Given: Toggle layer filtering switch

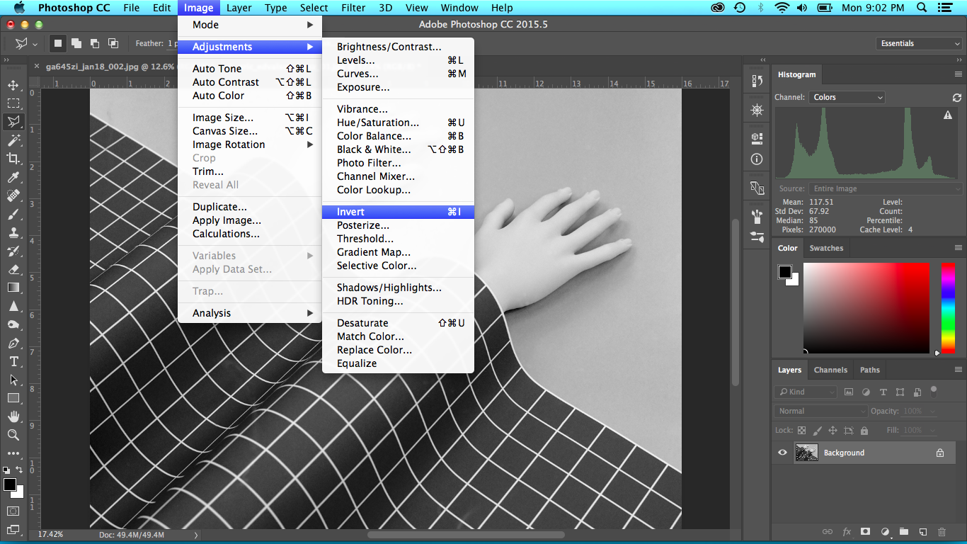Looking at the screenshot, I should [x=934, y=390].
